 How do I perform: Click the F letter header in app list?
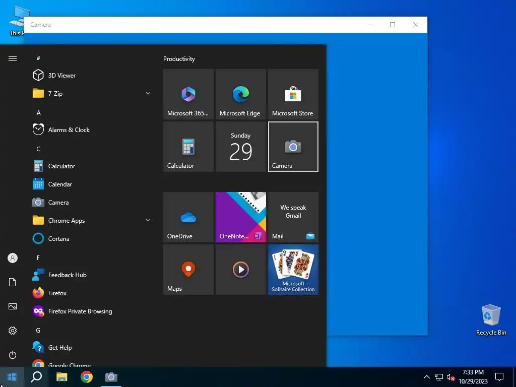pyautogui.click(x=38, y=257)
